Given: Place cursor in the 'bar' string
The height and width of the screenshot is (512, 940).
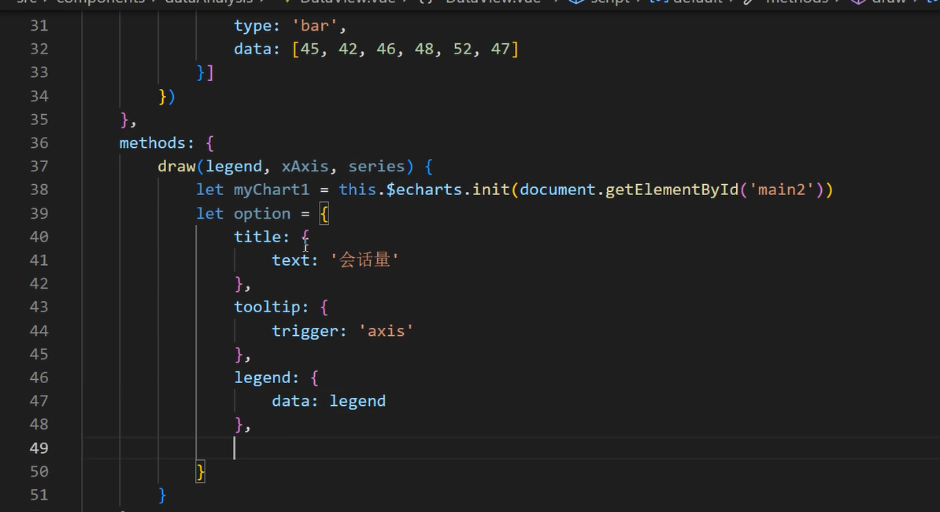Looking at the screenshot, I should coord(315,26).
